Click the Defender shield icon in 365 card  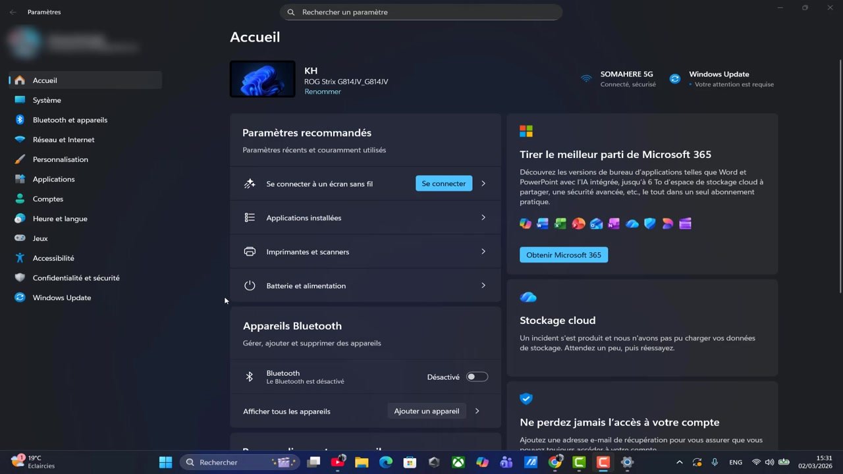click(x=650, y=224)
